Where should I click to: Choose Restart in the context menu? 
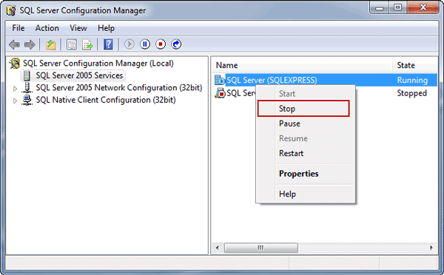(x=306, y=153)
